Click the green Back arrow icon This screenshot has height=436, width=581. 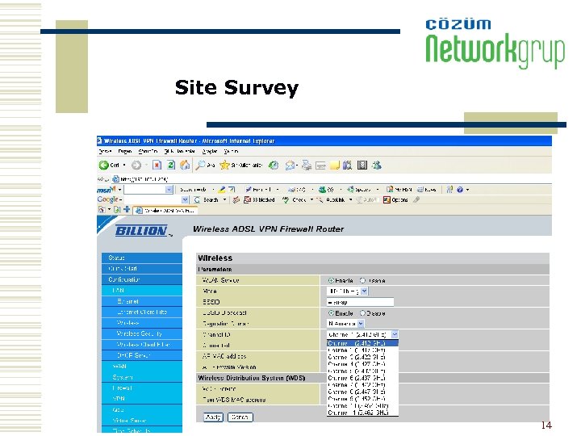103,165
